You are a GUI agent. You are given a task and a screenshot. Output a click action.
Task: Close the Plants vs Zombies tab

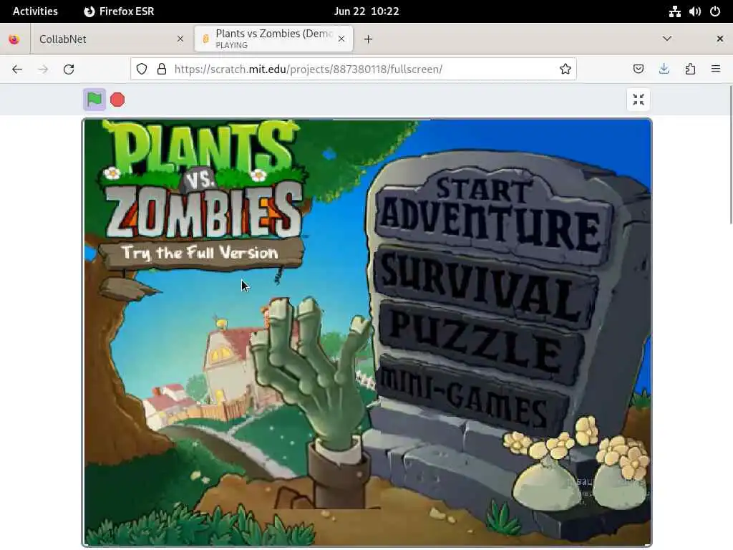coord(341,39)
